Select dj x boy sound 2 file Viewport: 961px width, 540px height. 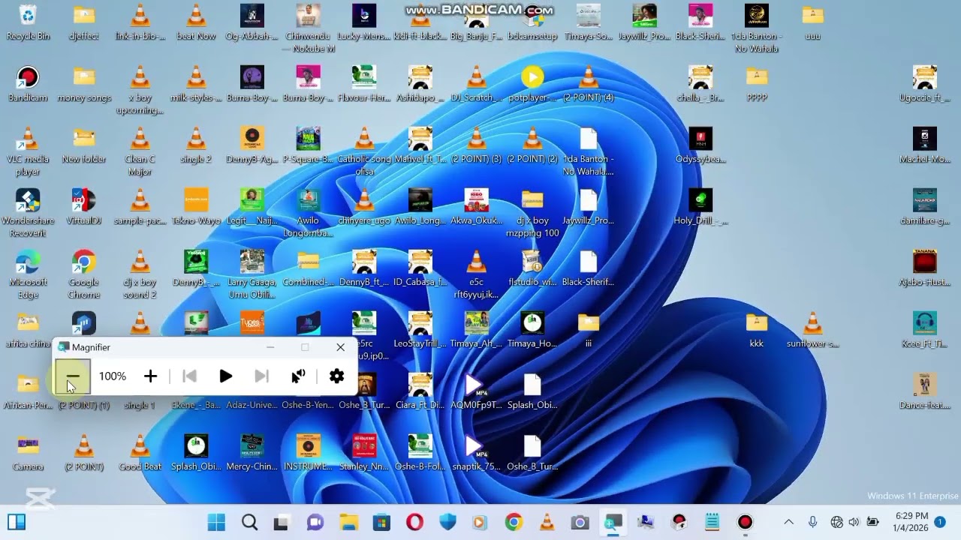(x=140, y=275)
